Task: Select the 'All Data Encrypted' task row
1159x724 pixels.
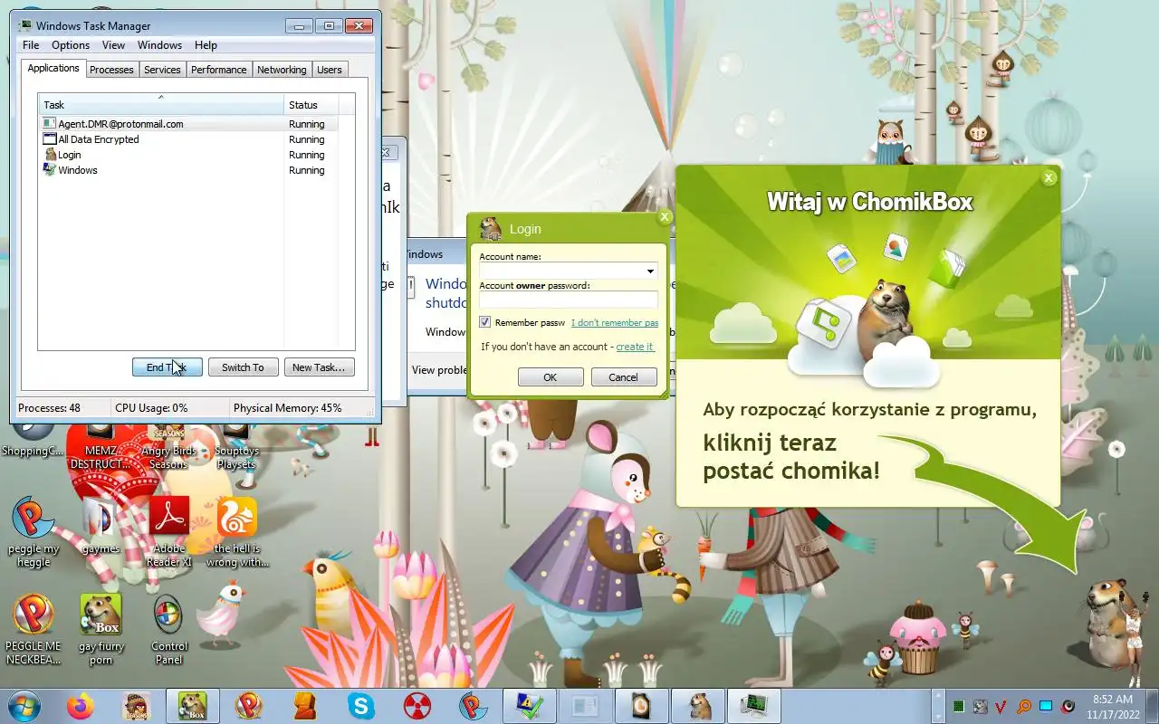Action: click(188, 139)
